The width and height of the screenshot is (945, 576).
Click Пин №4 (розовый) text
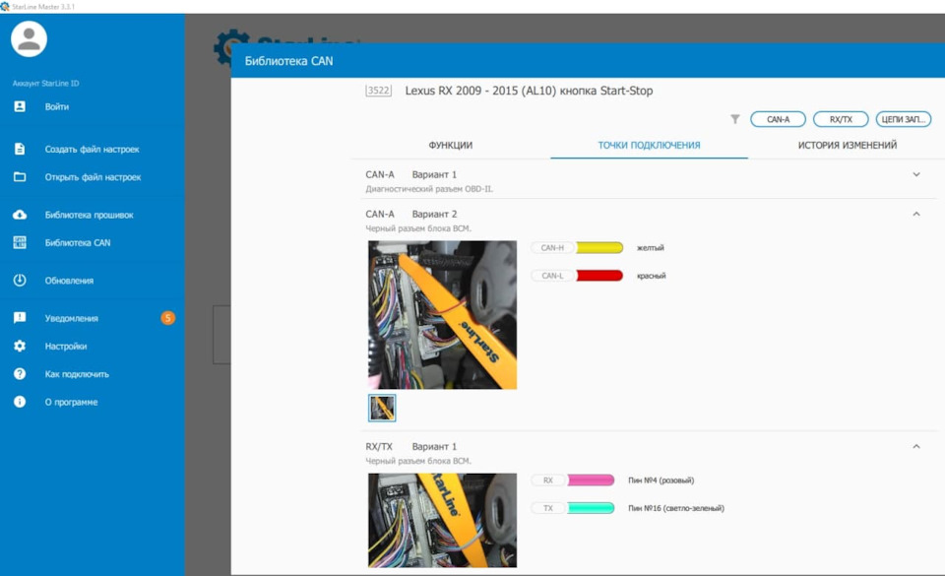pyautogui.click(x=661, y=480)
